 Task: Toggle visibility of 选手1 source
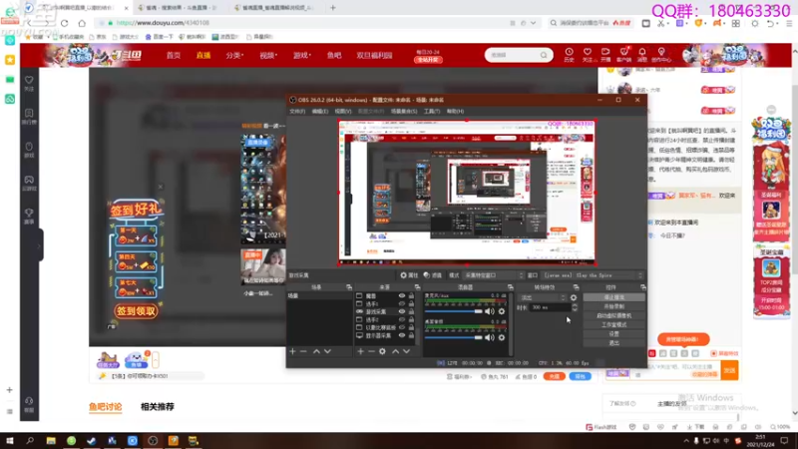point(402,304)
